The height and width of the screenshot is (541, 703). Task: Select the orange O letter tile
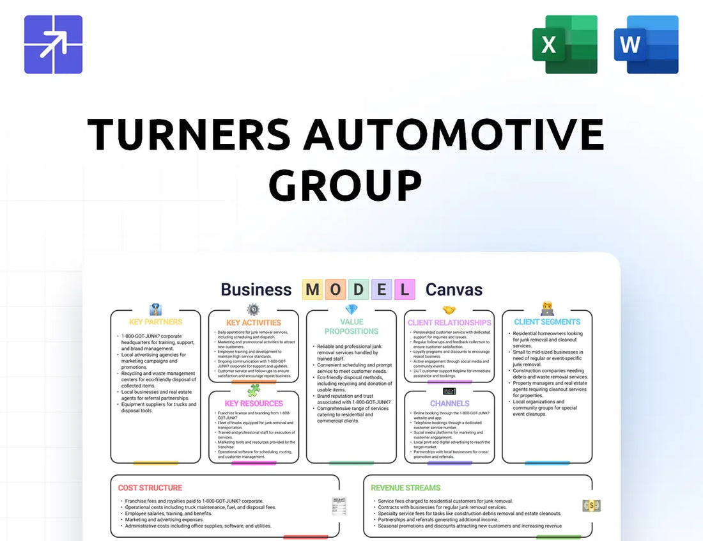click(336, 290)
